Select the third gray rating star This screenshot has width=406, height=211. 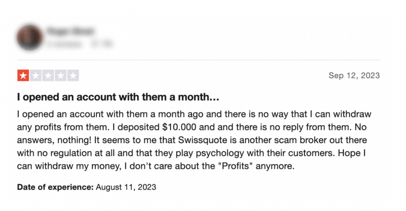(48, 76)
